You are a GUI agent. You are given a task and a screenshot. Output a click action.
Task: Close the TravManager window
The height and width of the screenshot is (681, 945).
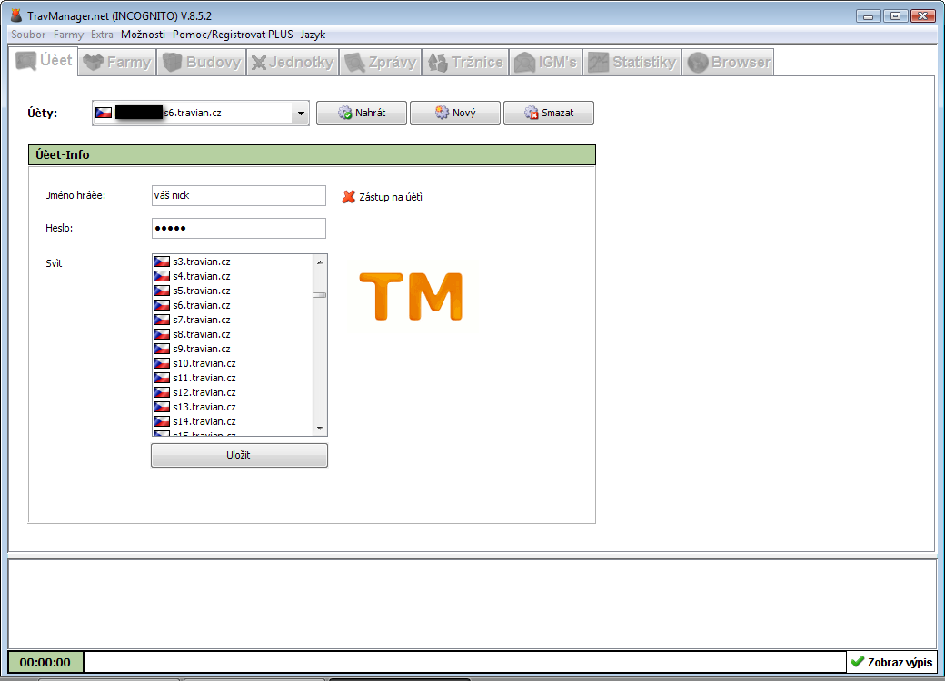922,16
